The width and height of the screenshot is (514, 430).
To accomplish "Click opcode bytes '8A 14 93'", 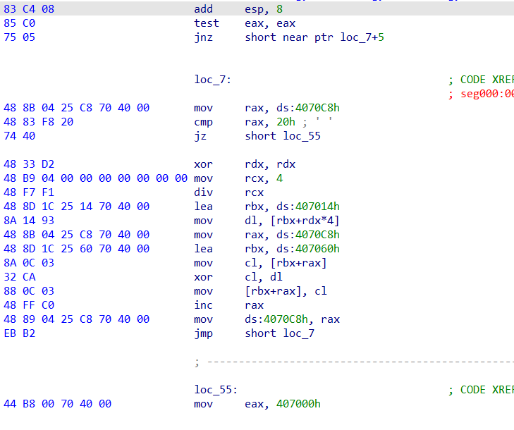I will (29, 221).
